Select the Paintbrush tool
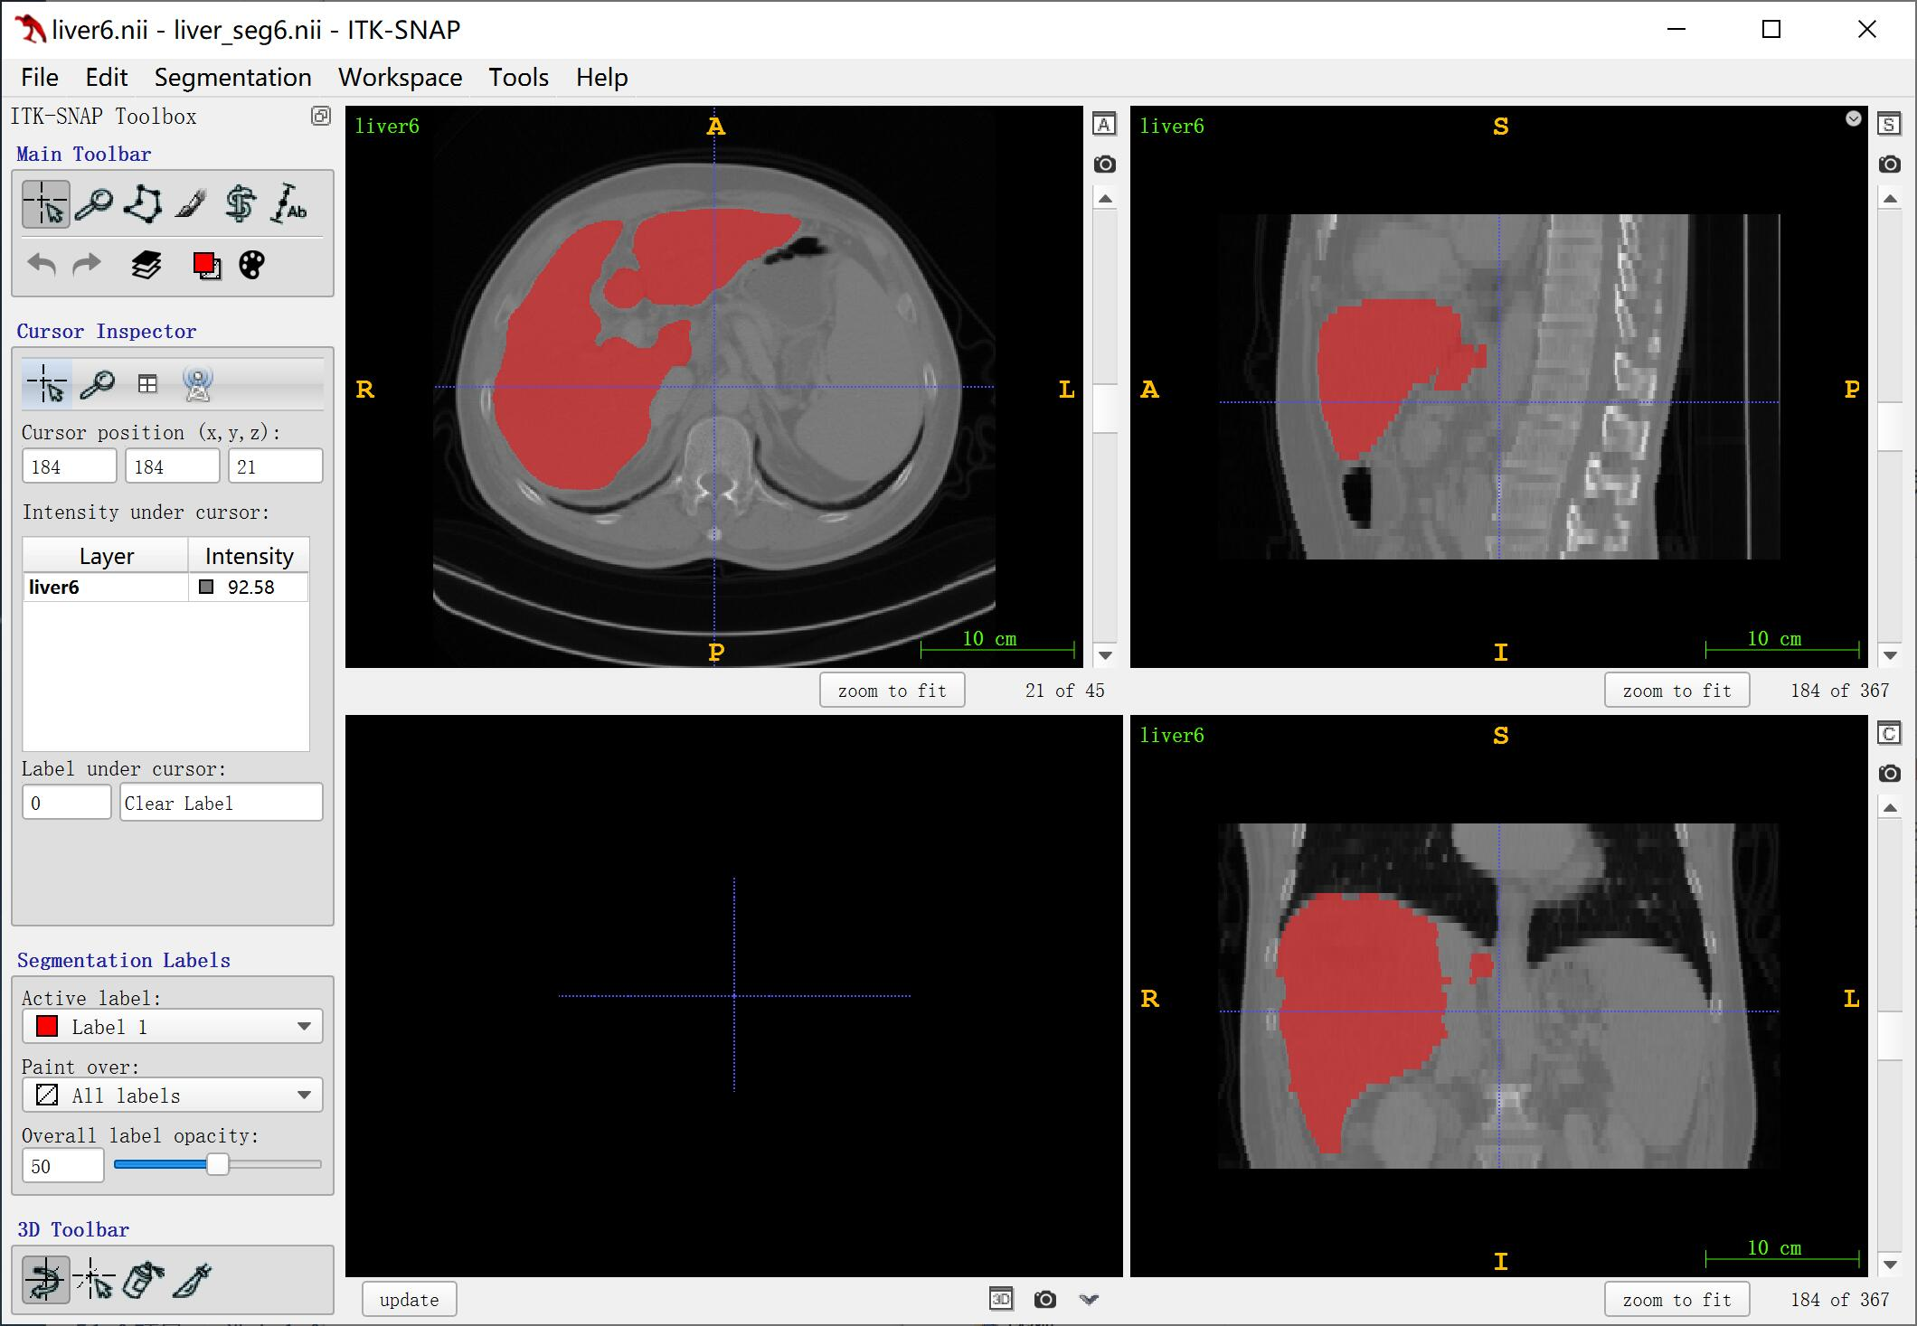The width and height of the screenshot is (1917, 1326). click(x=191, y=204)
